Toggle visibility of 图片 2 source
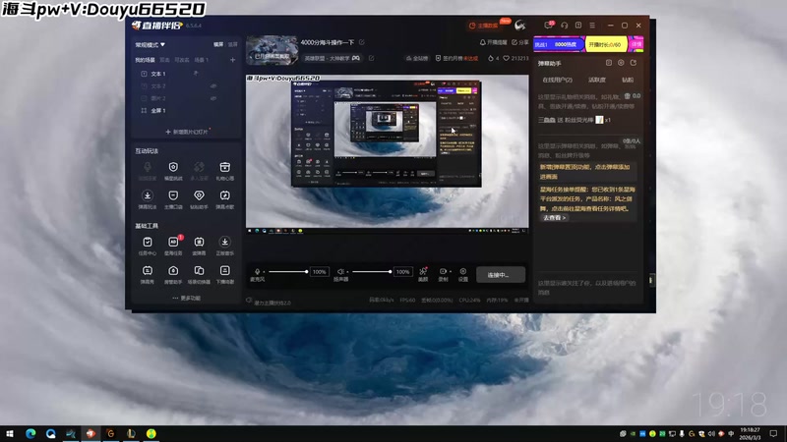This screenshot has height=442, width=787. click(213, 98)
